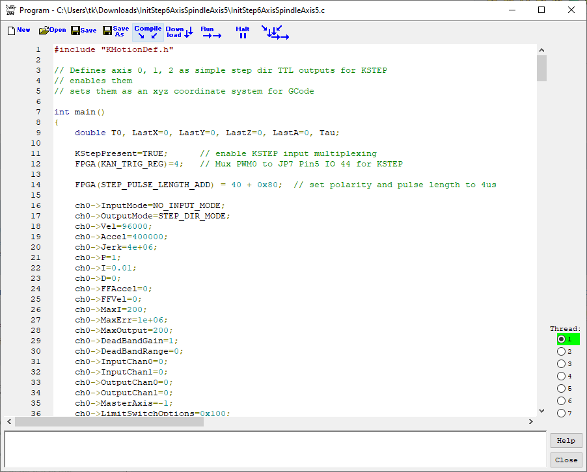
Task: Open a C program file
Action: point(52,31)
